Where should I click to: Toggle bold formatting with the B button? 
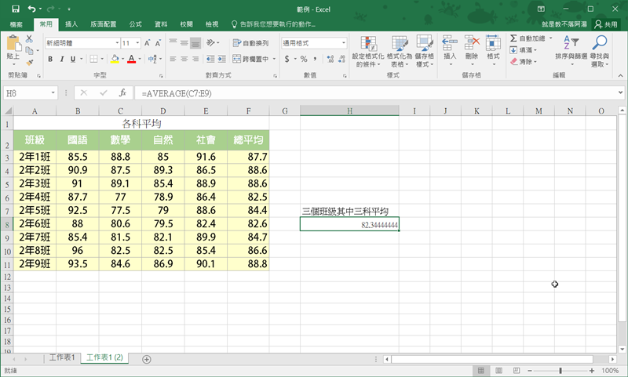click(50, 59)
